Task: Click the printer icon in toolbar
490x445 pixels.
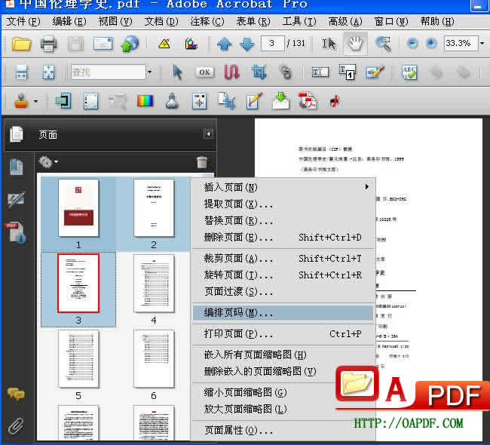Action: click(48, 44)
